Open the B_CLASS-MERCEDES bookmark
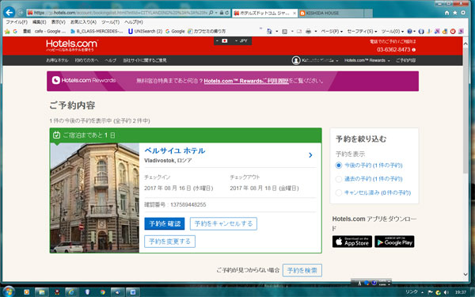The height and width of the screenshot is (297, 475). (97, 31)
